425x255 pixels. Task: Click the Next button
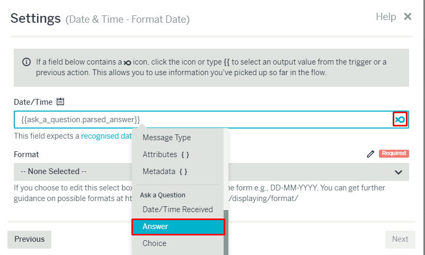400,239
